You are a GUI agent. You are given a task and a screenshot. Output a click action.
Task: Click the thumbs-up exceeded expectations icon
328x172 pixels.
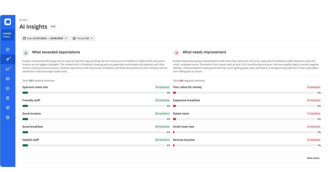point(26,53)
